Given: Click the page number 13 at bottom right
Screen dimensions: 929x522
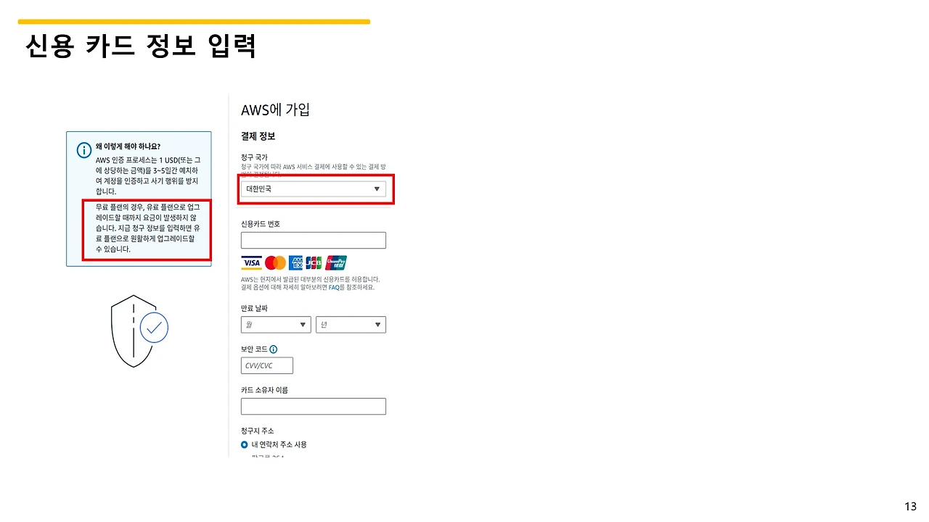Looking at the screenshot, I should pos(911,505).
